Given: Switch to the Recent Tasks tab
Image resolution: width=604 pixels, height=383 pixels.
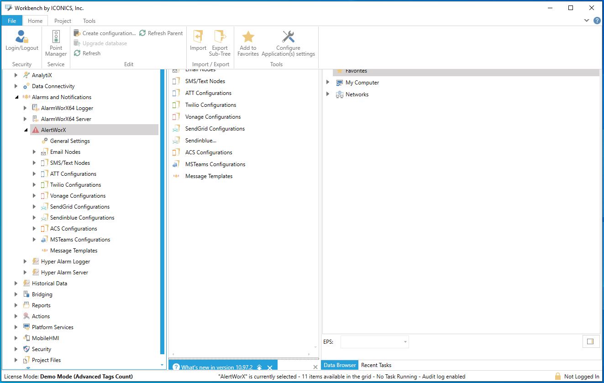Looking at the screenshot, I should tap(376, 365).
